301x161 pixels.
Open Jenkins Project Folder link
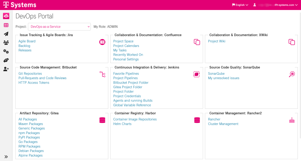click(123, 91)
